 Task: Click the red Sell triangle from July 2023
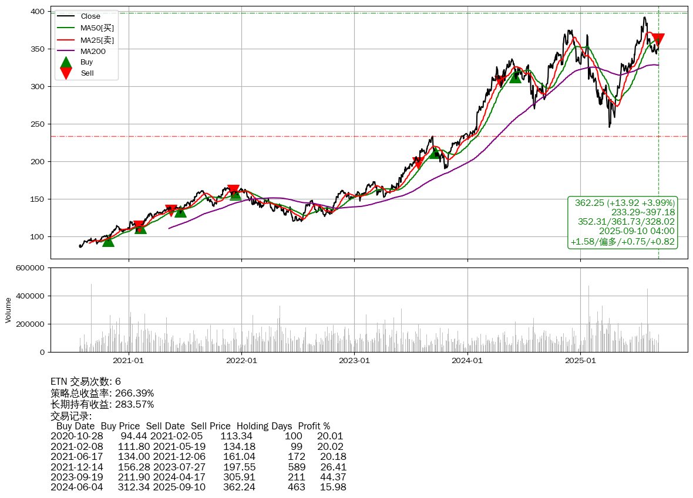(418, 162)
